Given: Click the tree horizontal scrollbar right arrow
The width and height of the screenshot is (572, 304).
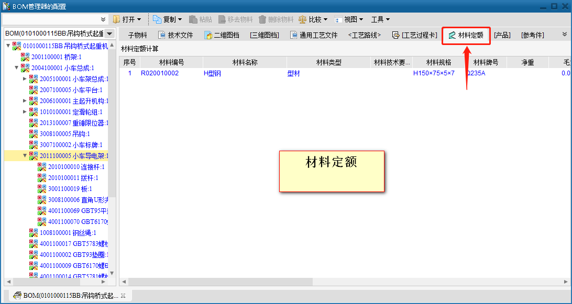Looking at the screenshot, I should coord(103,282).
